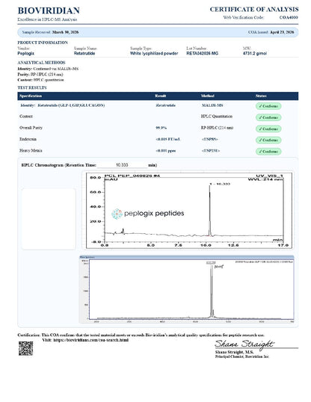This screenshot has width=311, height=402.
Task: Click the MALDI-MS method cell
Action: click(212, 105)
